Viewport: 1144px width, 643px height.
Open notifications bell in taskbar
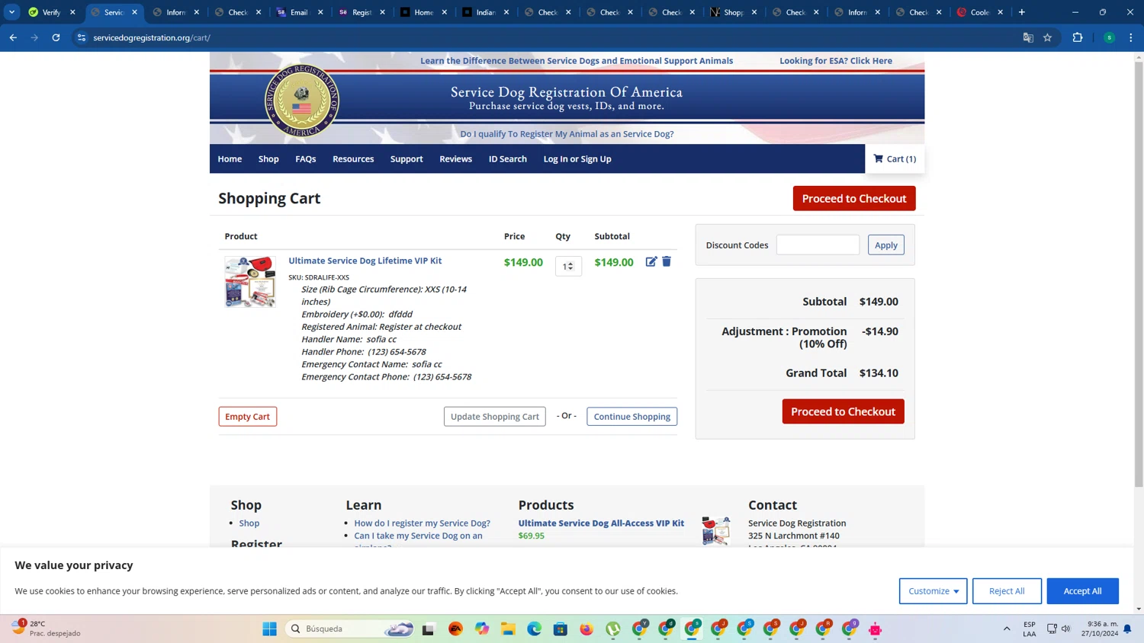[1127, 629]
